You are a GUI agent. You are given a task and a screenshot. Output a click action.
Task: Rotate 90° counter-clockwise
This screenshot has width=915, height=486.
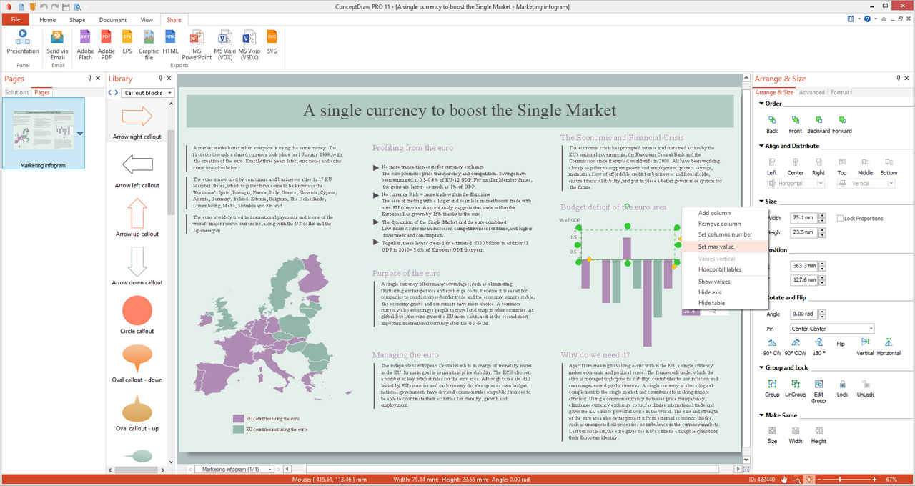[796, 347]
